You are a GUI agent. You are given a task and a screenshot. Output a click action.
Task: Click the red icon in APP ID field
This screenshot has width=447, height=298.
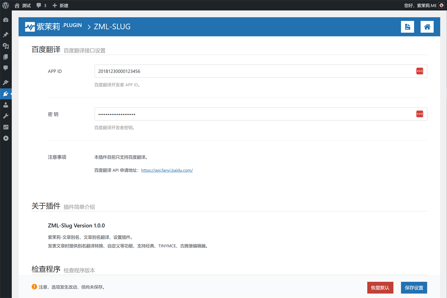(x=419, y=71)
